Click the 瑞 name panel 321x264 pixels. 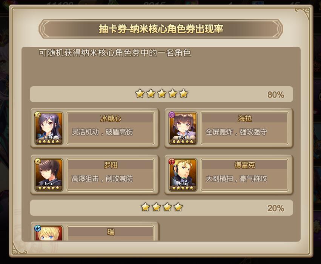coord(111,233)
